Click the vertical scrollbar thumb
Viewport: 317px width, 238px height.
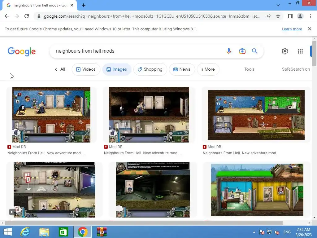pos(314,53)
